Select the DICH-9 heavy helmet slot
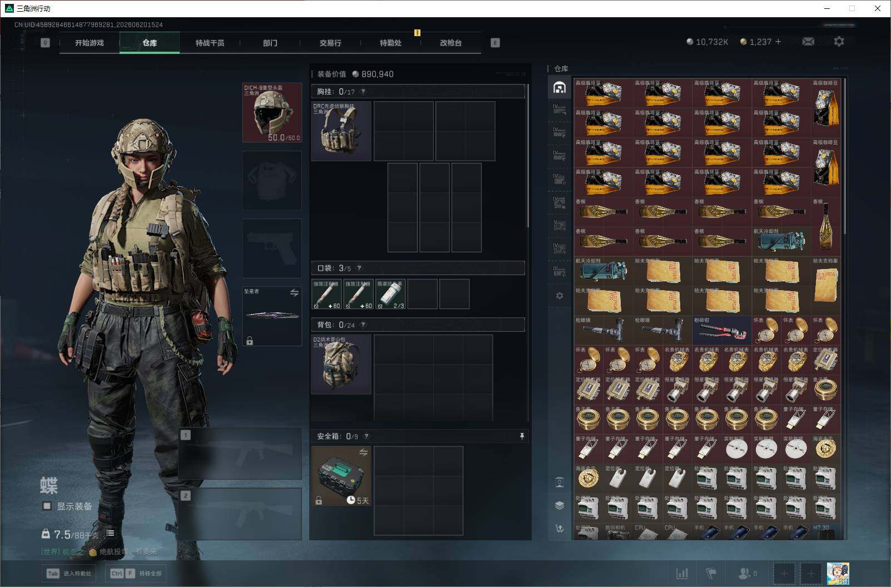The image size is (891, 587). coord(272,112)
